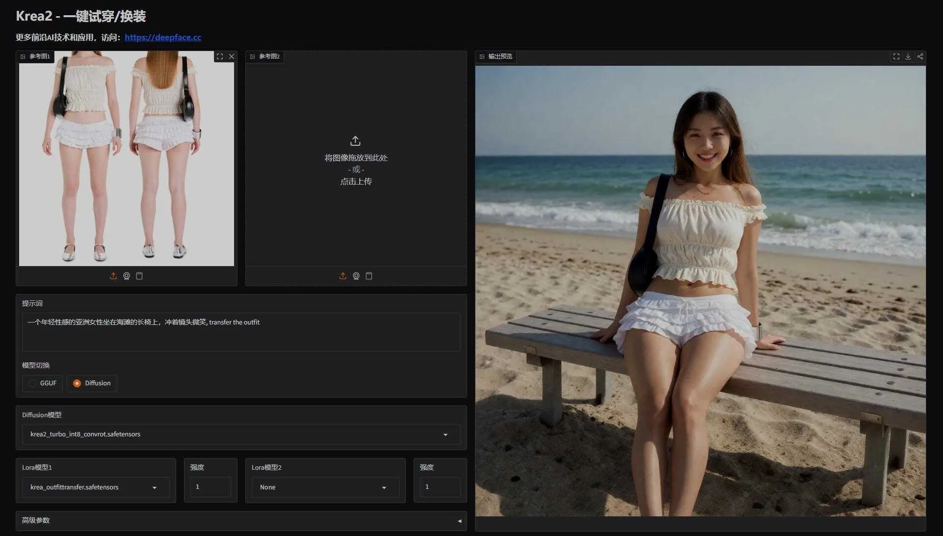Open the deepface.cc link
The height and width of the screenshot is (536, 943).
coord(163,37)
